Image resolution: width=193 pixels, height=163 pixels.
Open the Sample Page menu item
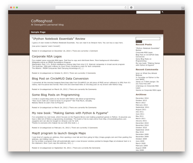pos(38,32)
